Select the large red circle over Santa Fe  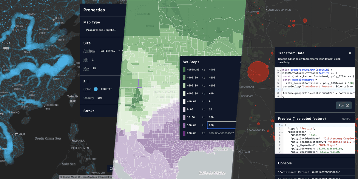(258, 72)
